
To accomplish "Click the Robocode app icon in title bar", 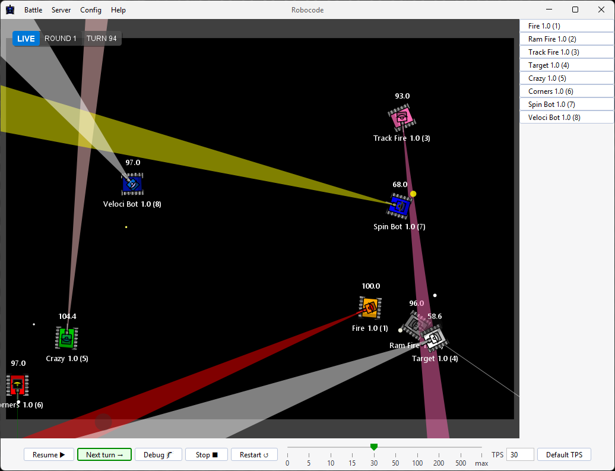I will tap(10, 10).
